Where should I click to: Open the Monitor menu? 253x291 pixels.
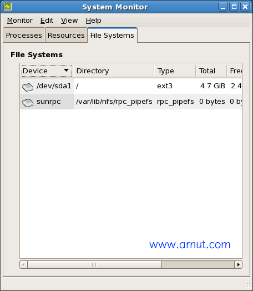click(20, 21)
